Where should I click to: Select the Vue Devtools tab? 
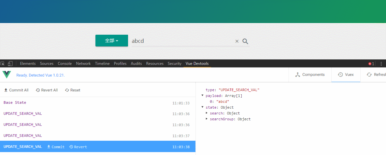(197, 64)
